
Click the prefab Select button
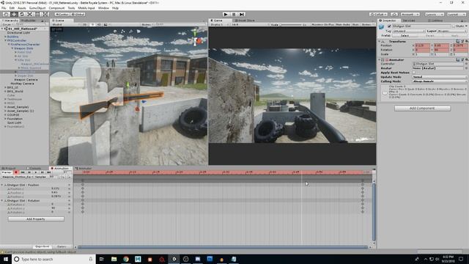(x=405, y=35)
